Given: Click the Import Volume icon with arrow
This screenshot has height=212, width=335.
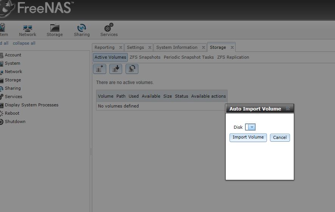Looking at the screenshot, I should click(116, 69).
